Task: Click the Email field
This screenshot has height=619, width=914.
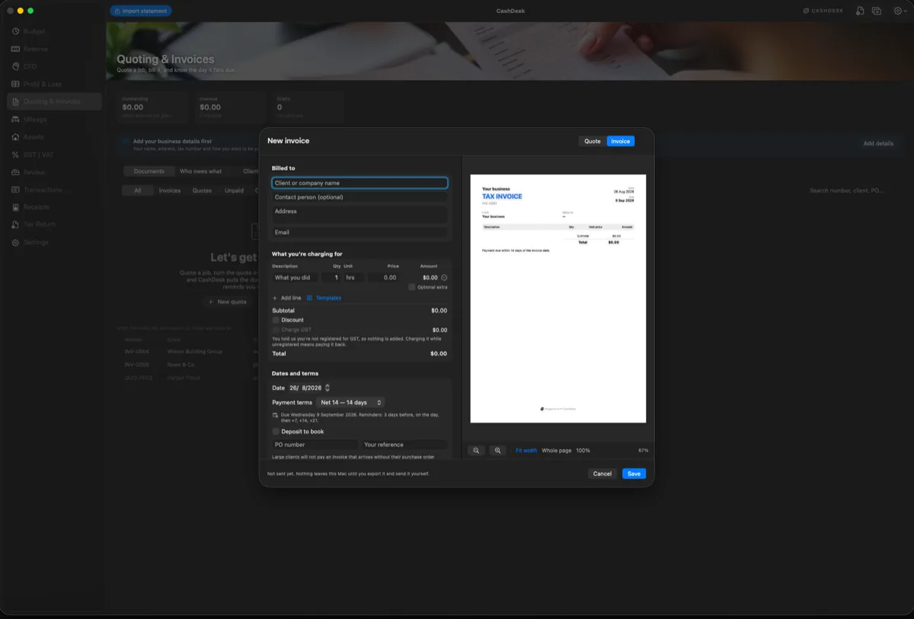Action: [360, 232]
